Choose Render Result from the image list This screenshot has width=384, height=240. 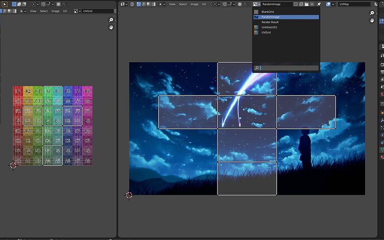click(x=286, y=22)
